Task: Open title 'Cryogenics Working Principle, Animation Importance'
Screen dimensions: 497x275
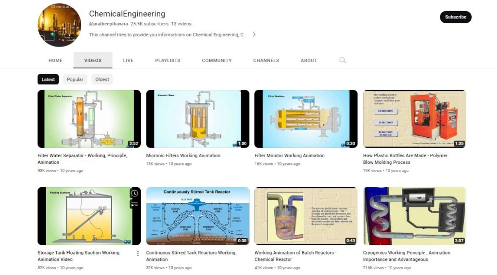Action: (x=407, y=256)
